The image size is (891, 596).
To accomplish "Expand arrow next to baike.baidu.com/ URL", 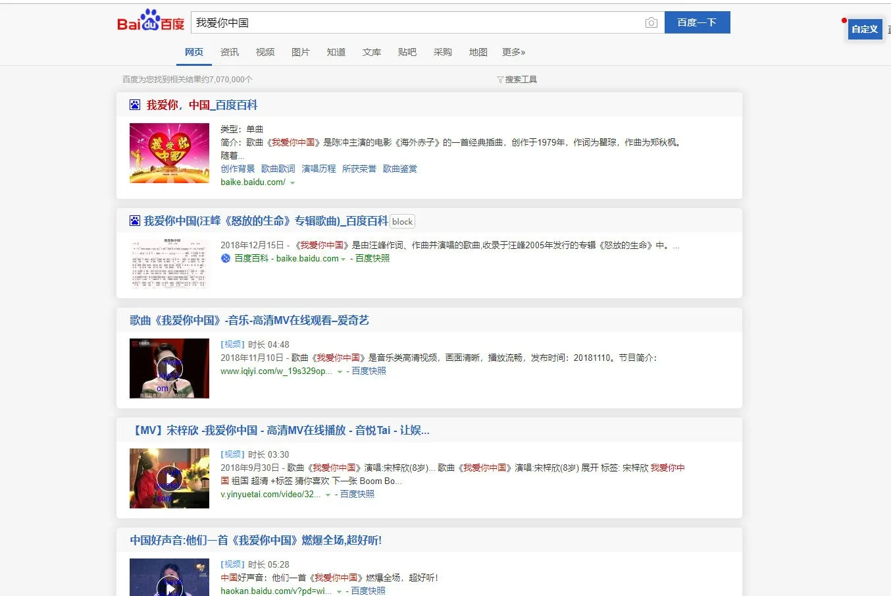I will 293,183.
